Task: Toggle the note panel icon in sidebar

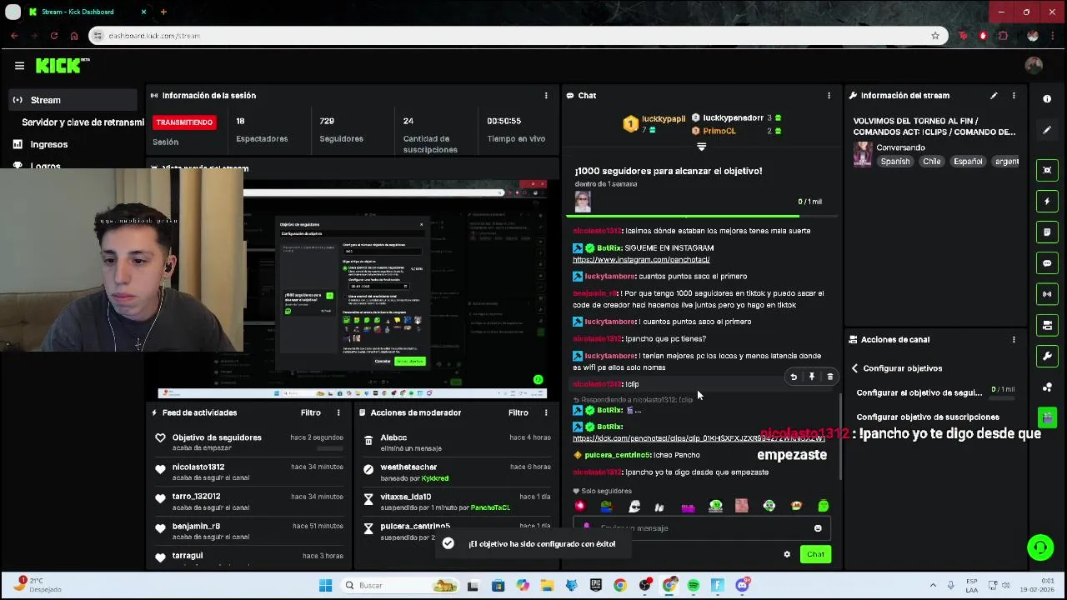Action: 1047,232
